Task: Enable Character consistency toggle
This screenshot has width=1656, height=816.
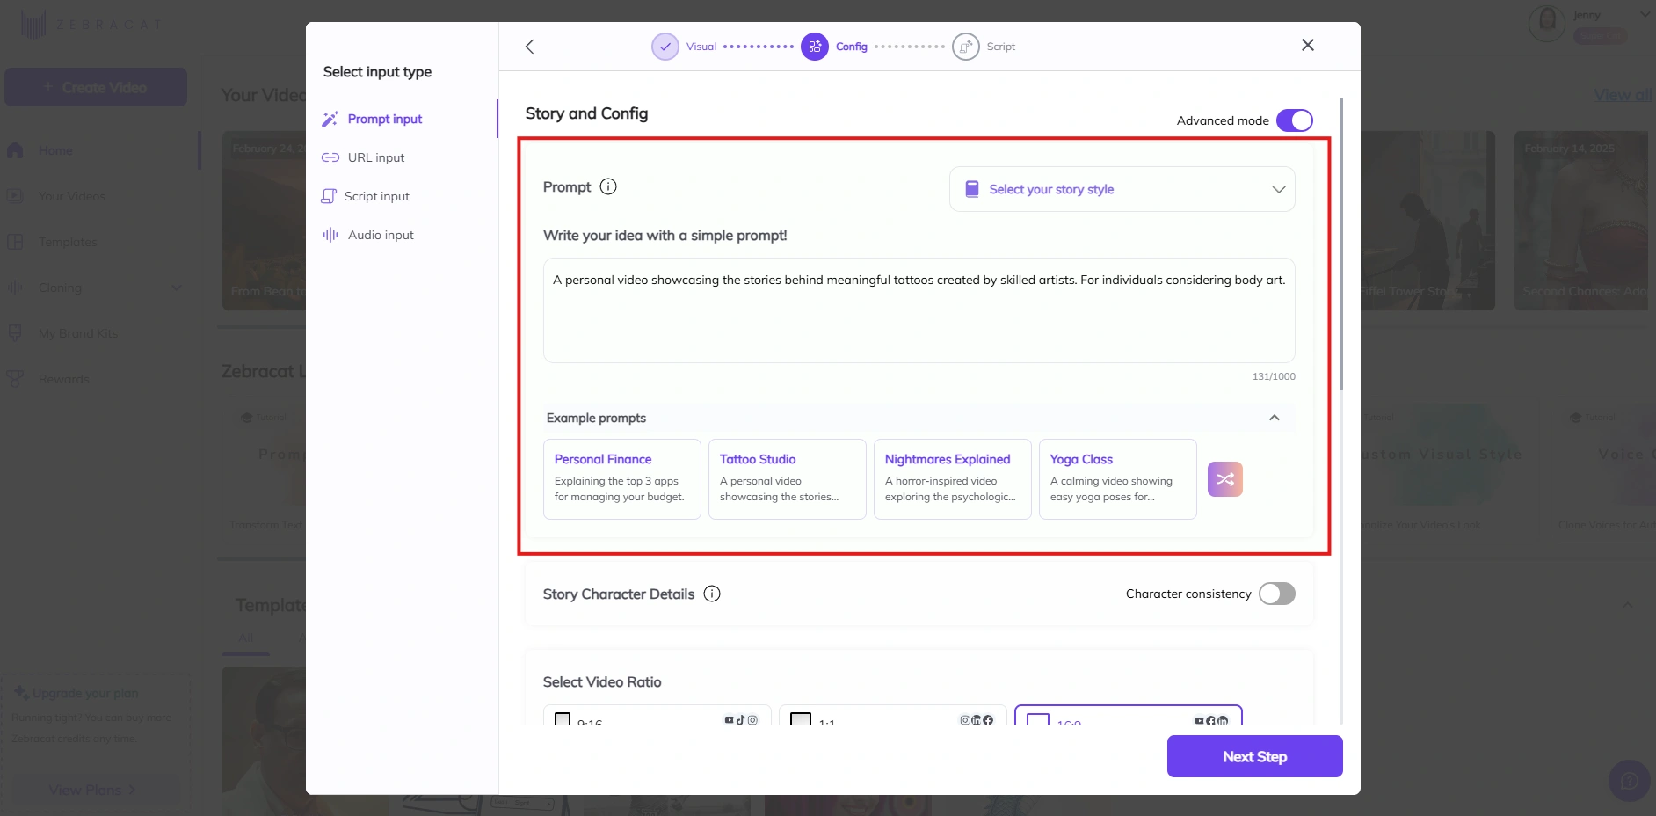Action: (x=1277, y=594)
